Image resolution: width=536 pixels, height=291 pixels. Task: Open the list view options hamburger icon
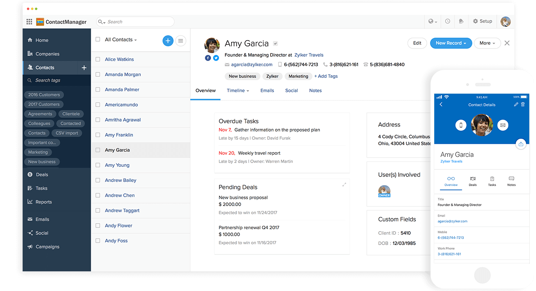(181, 41)
